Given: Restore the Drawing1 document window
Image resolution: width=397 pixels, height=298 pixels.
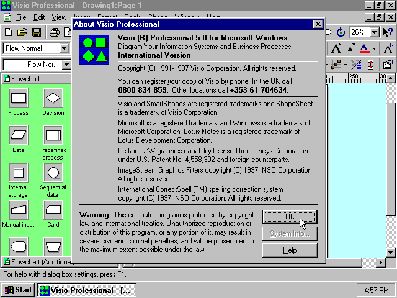Looking at the screenshot, I should 379,17.
